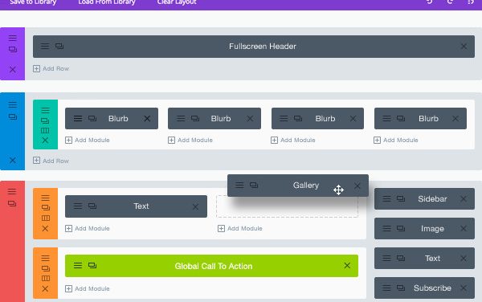This screenshot has height=302, width=482.
Task: Delete the Fullscreen Header module
Action: pyautogui.click(x=464, y=47)
